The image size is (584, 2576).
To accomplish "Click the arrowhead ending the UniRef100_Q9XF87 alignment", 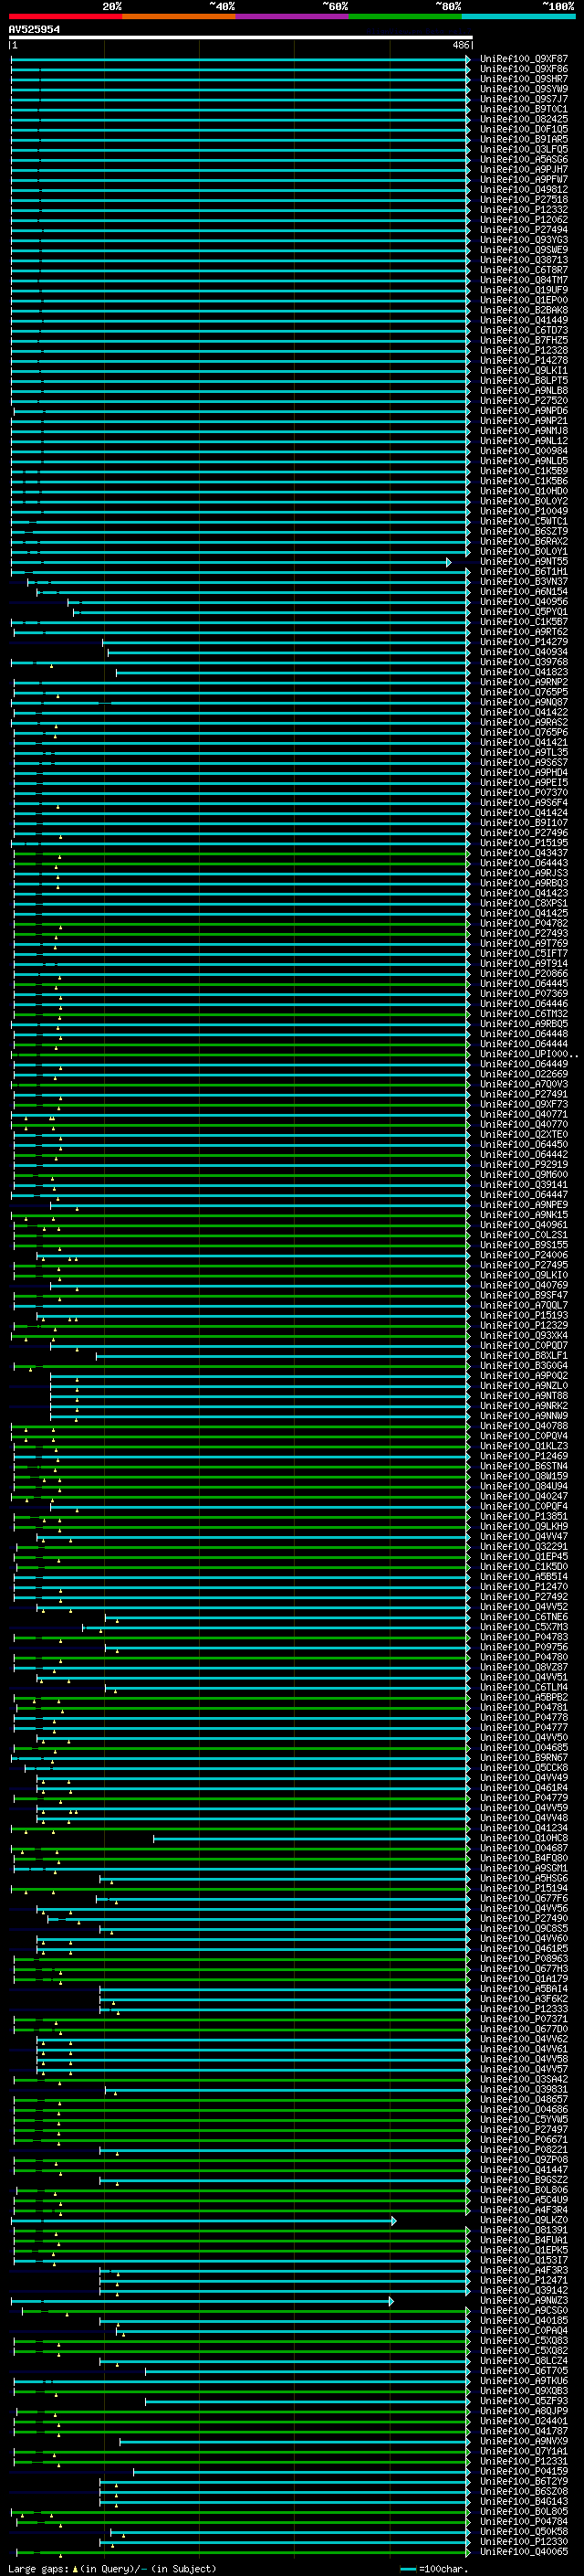I will coord(468,59).
